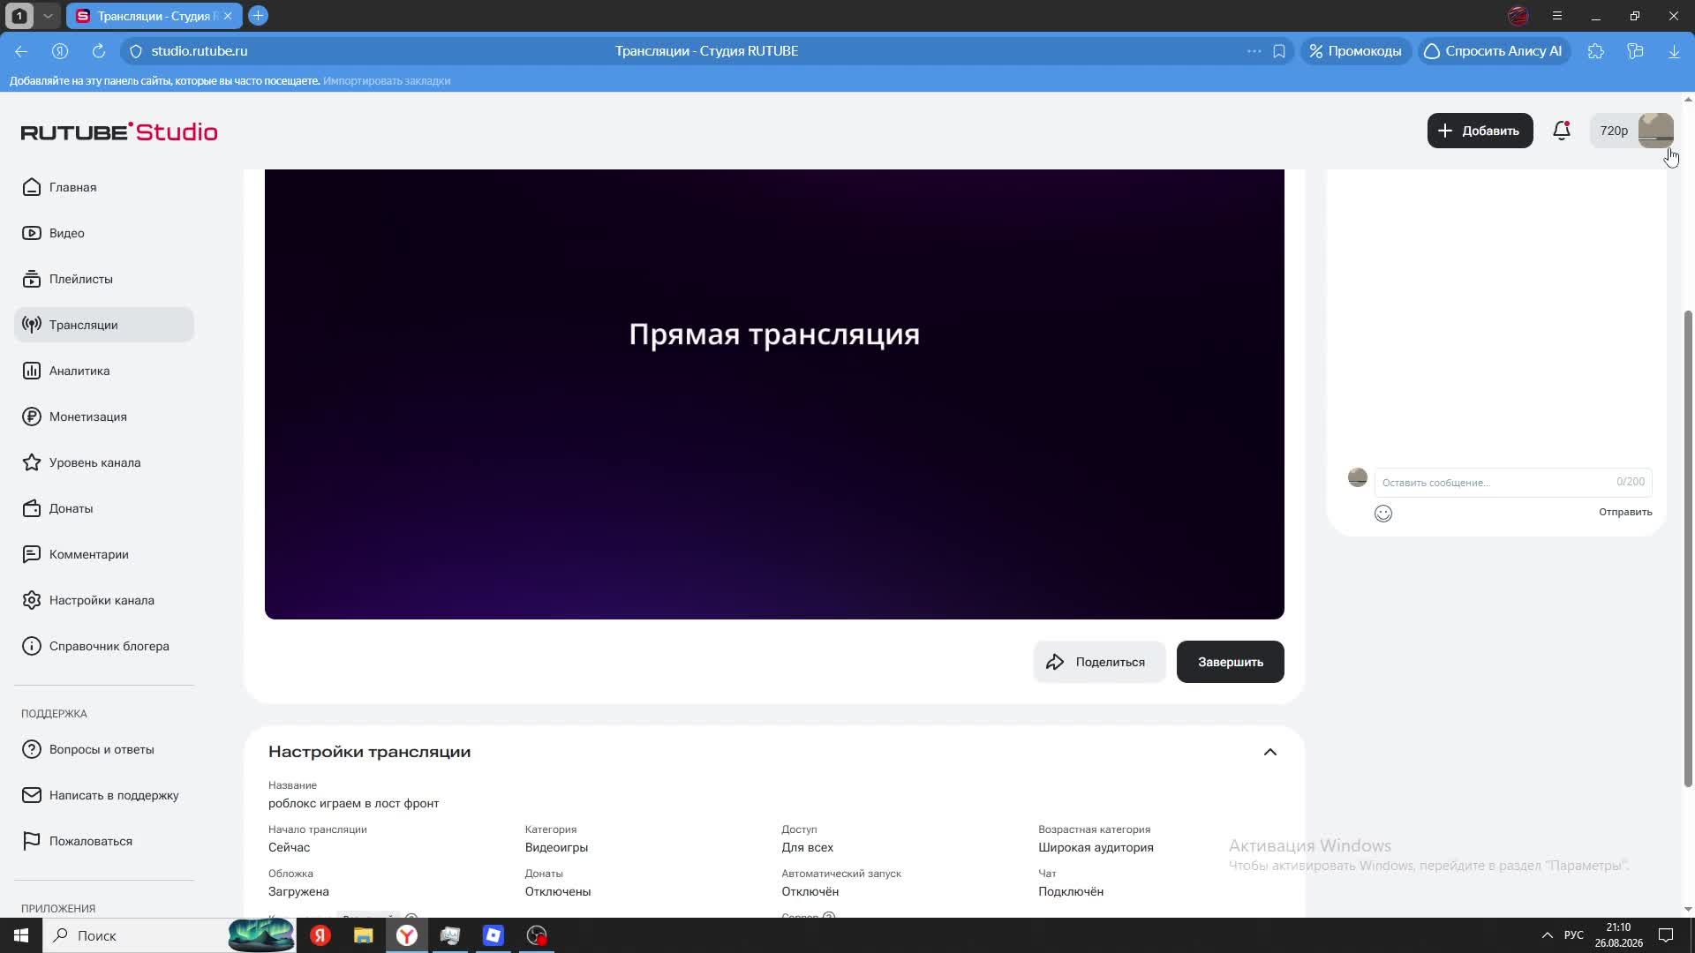Open Аналитика section
The height and width of the screenshot is (953, 1695).
tap(104, 371)
